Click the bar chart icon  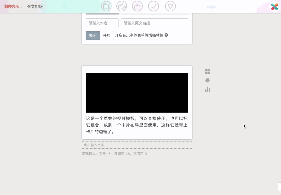[x=208, y=89]
